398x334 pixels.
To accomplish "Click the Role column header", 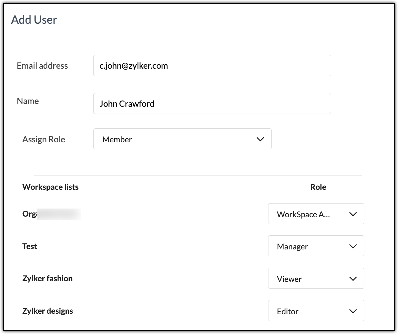I will click(x=318, y=187).
